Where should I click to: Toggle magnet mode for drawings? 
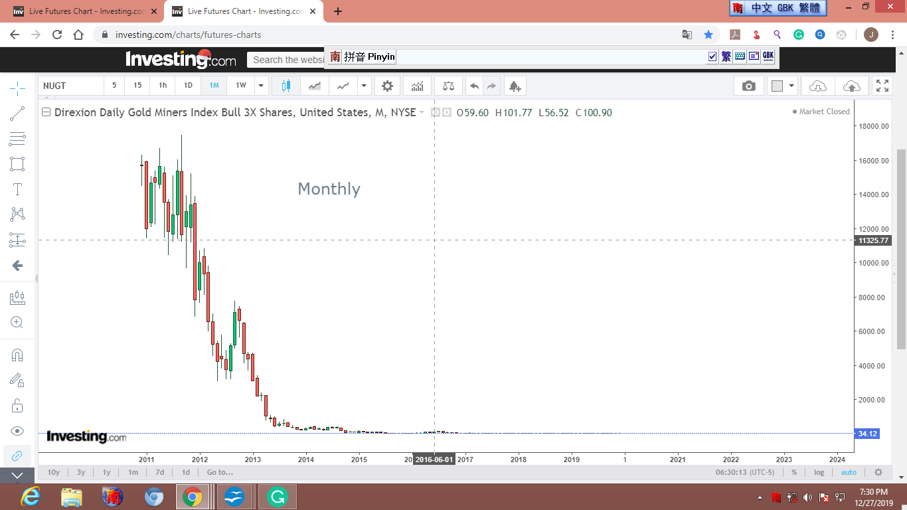[x=17, y=355]
